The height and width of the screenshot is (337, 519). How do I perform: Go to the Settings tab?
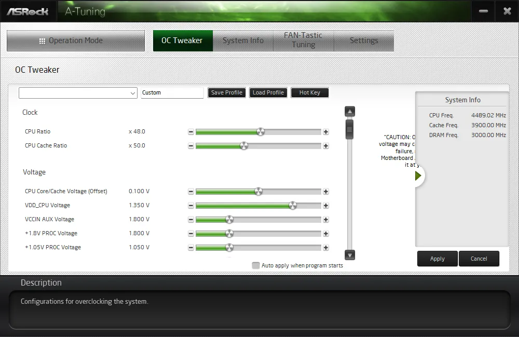364,41
